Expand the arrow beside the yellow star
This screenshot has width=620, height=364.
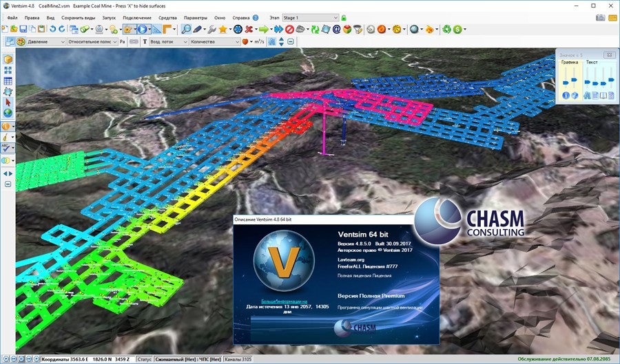(x=229, y=29)
